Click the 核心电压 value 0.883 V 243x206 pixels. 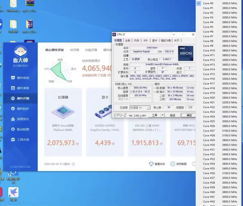click(x=167, y=59)
